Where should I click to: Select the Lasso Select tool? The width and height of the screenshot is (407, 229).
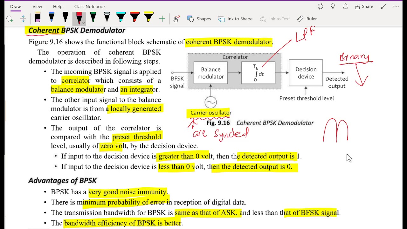[10, 19]
